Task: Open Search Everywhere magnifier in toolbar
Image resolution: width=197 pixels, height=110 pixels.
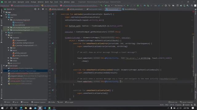Action: point(192,5)
